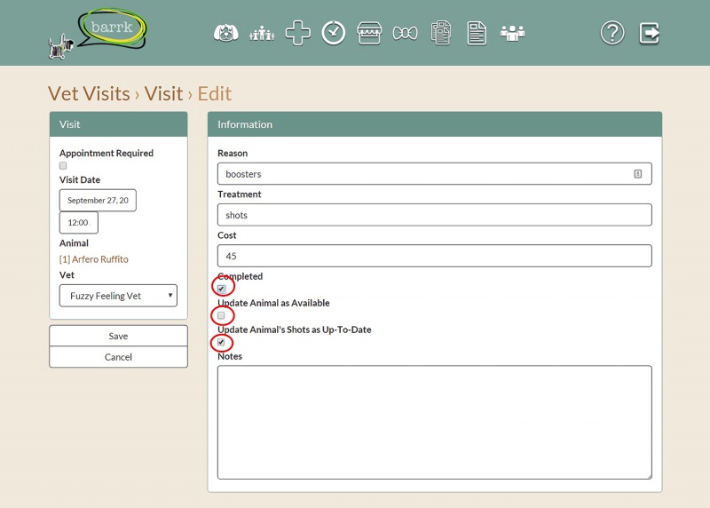Click the visit time field 12:00
This screenshot has height=508, width=710.
tap(79, 223)
